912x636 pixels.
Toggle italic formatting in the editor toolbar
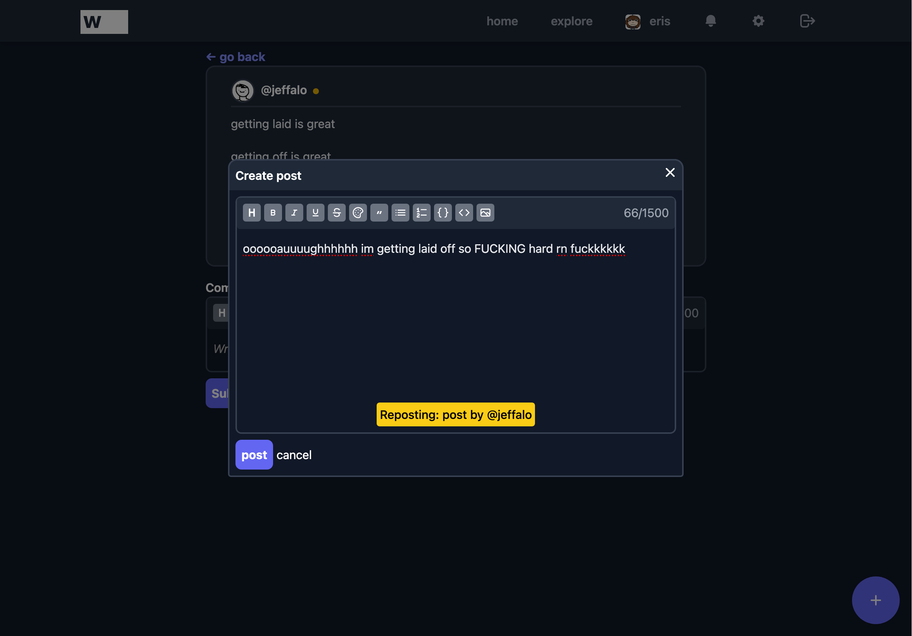(294, 213)
